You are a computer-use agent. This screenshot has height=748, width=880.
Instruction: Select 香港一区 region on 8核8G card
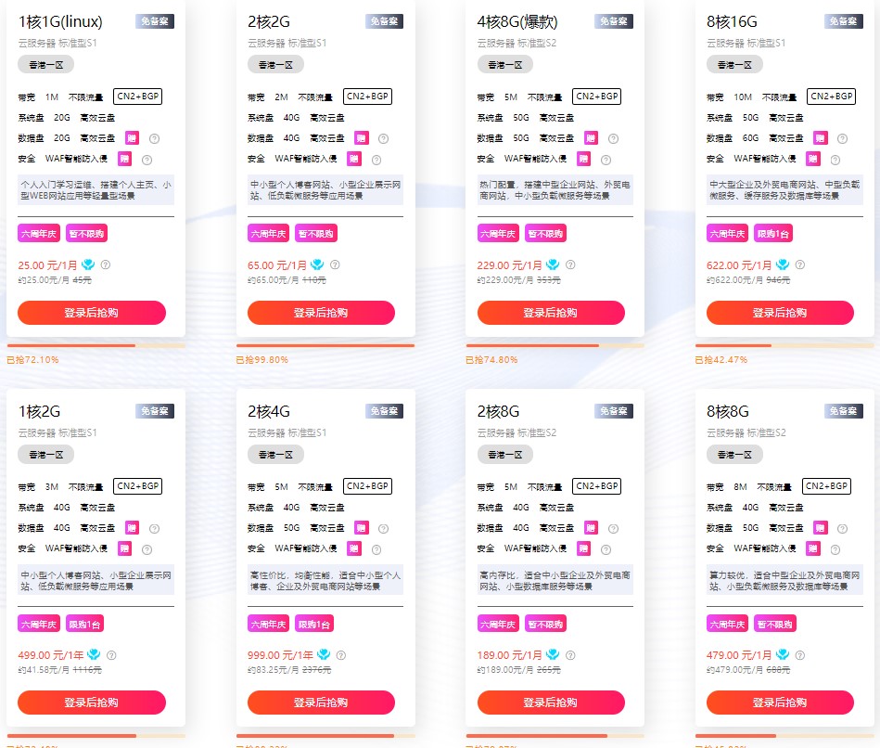(x=734, y=455)
